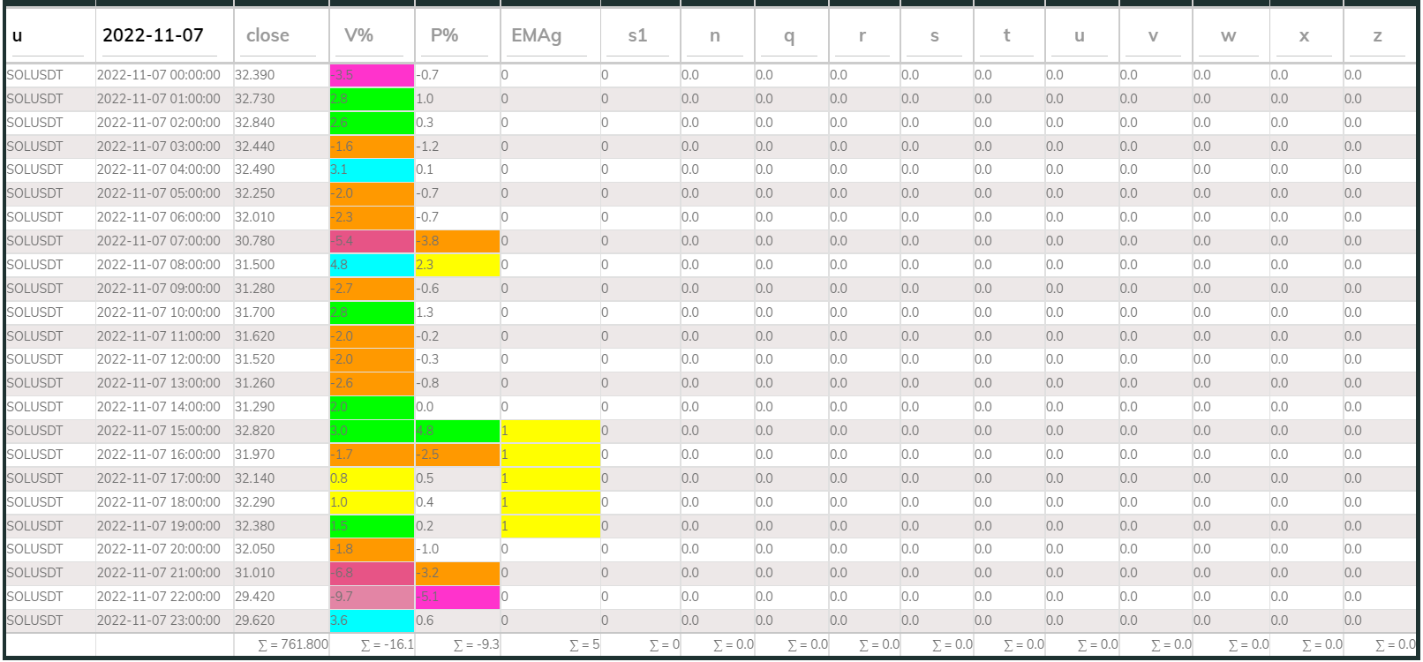
Task: Click the 'close' column header
Action: click(267, 35)
